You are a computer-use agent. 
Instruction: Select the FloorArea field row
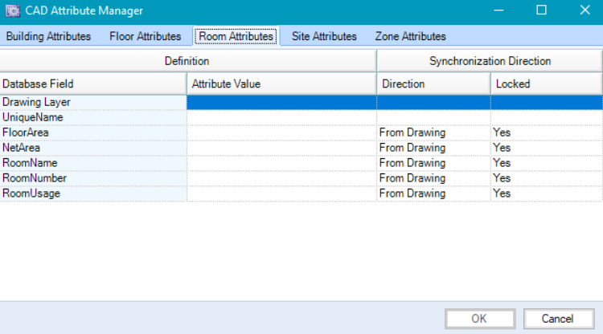pyautogui.click(x=92, y=132)
